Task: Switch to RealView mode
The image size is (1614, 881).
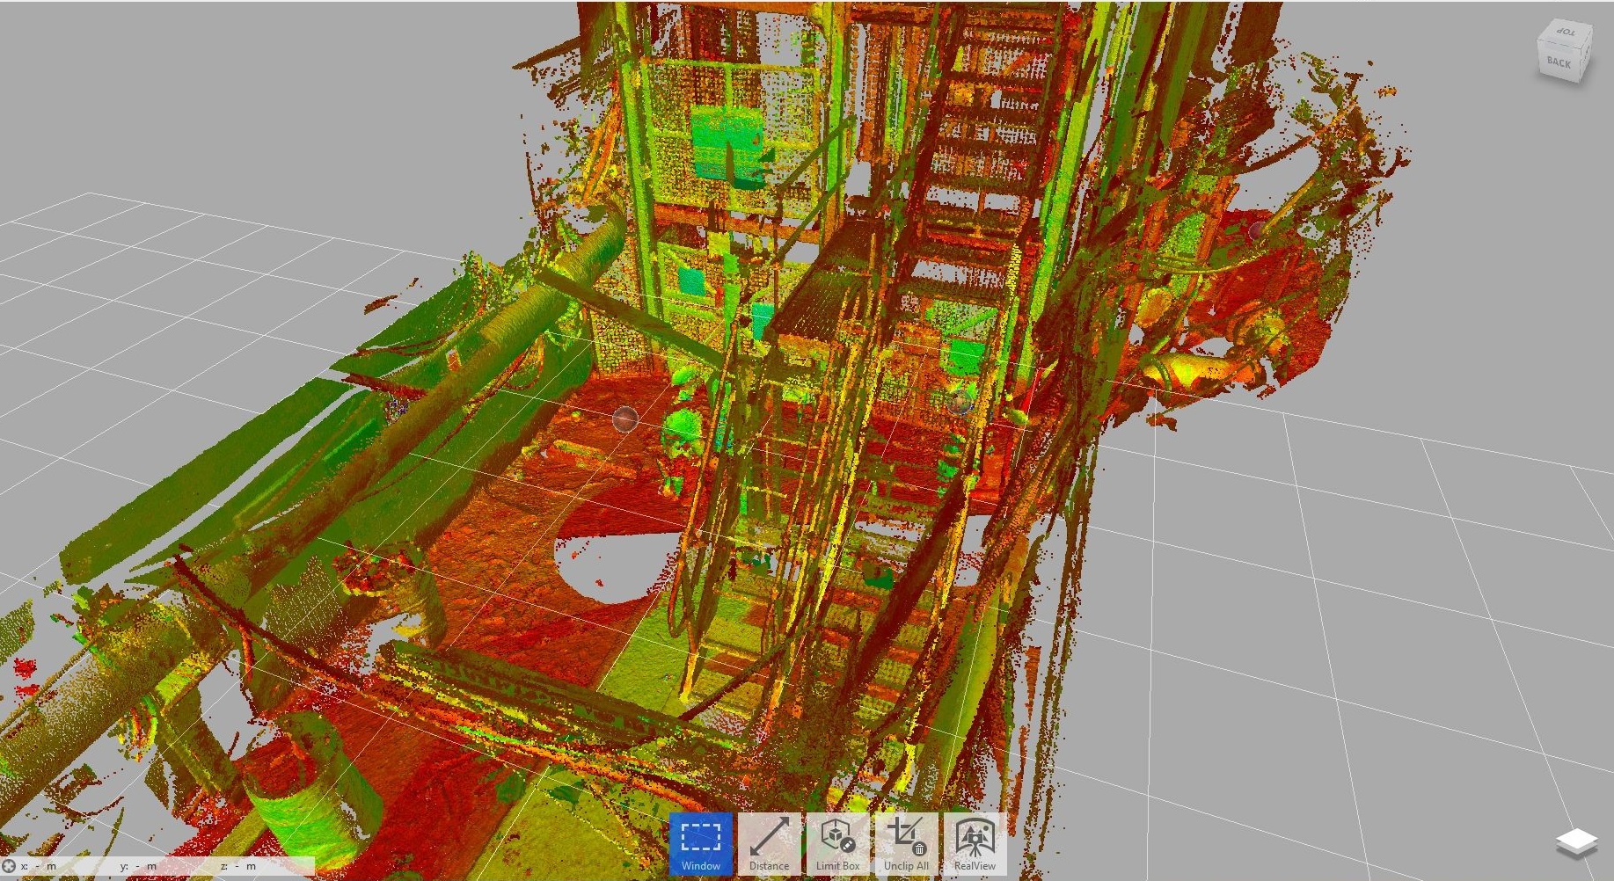Action: 975,843
